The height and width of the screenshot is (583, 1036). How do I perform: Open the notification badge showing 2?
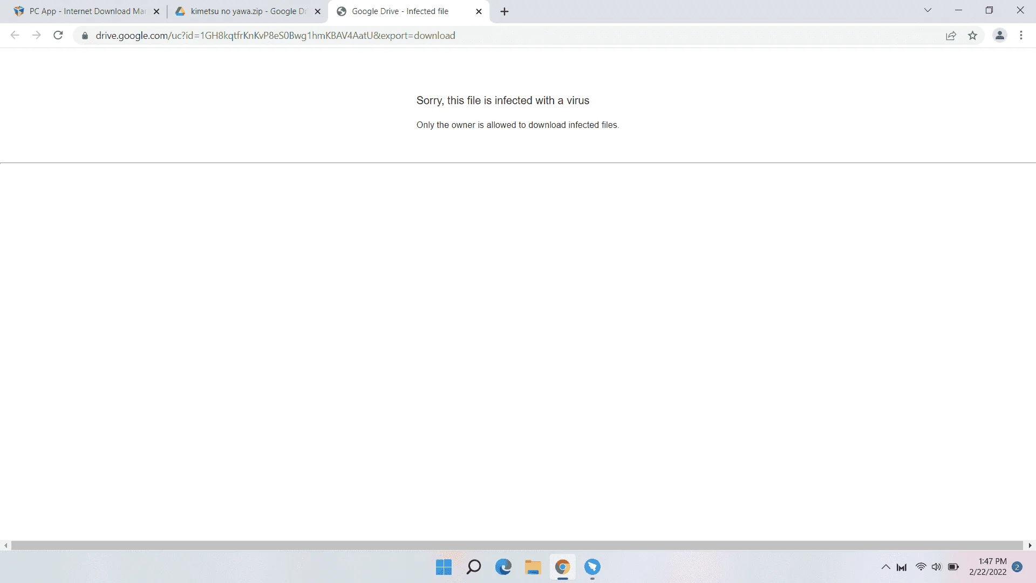tap(1017, 567)
